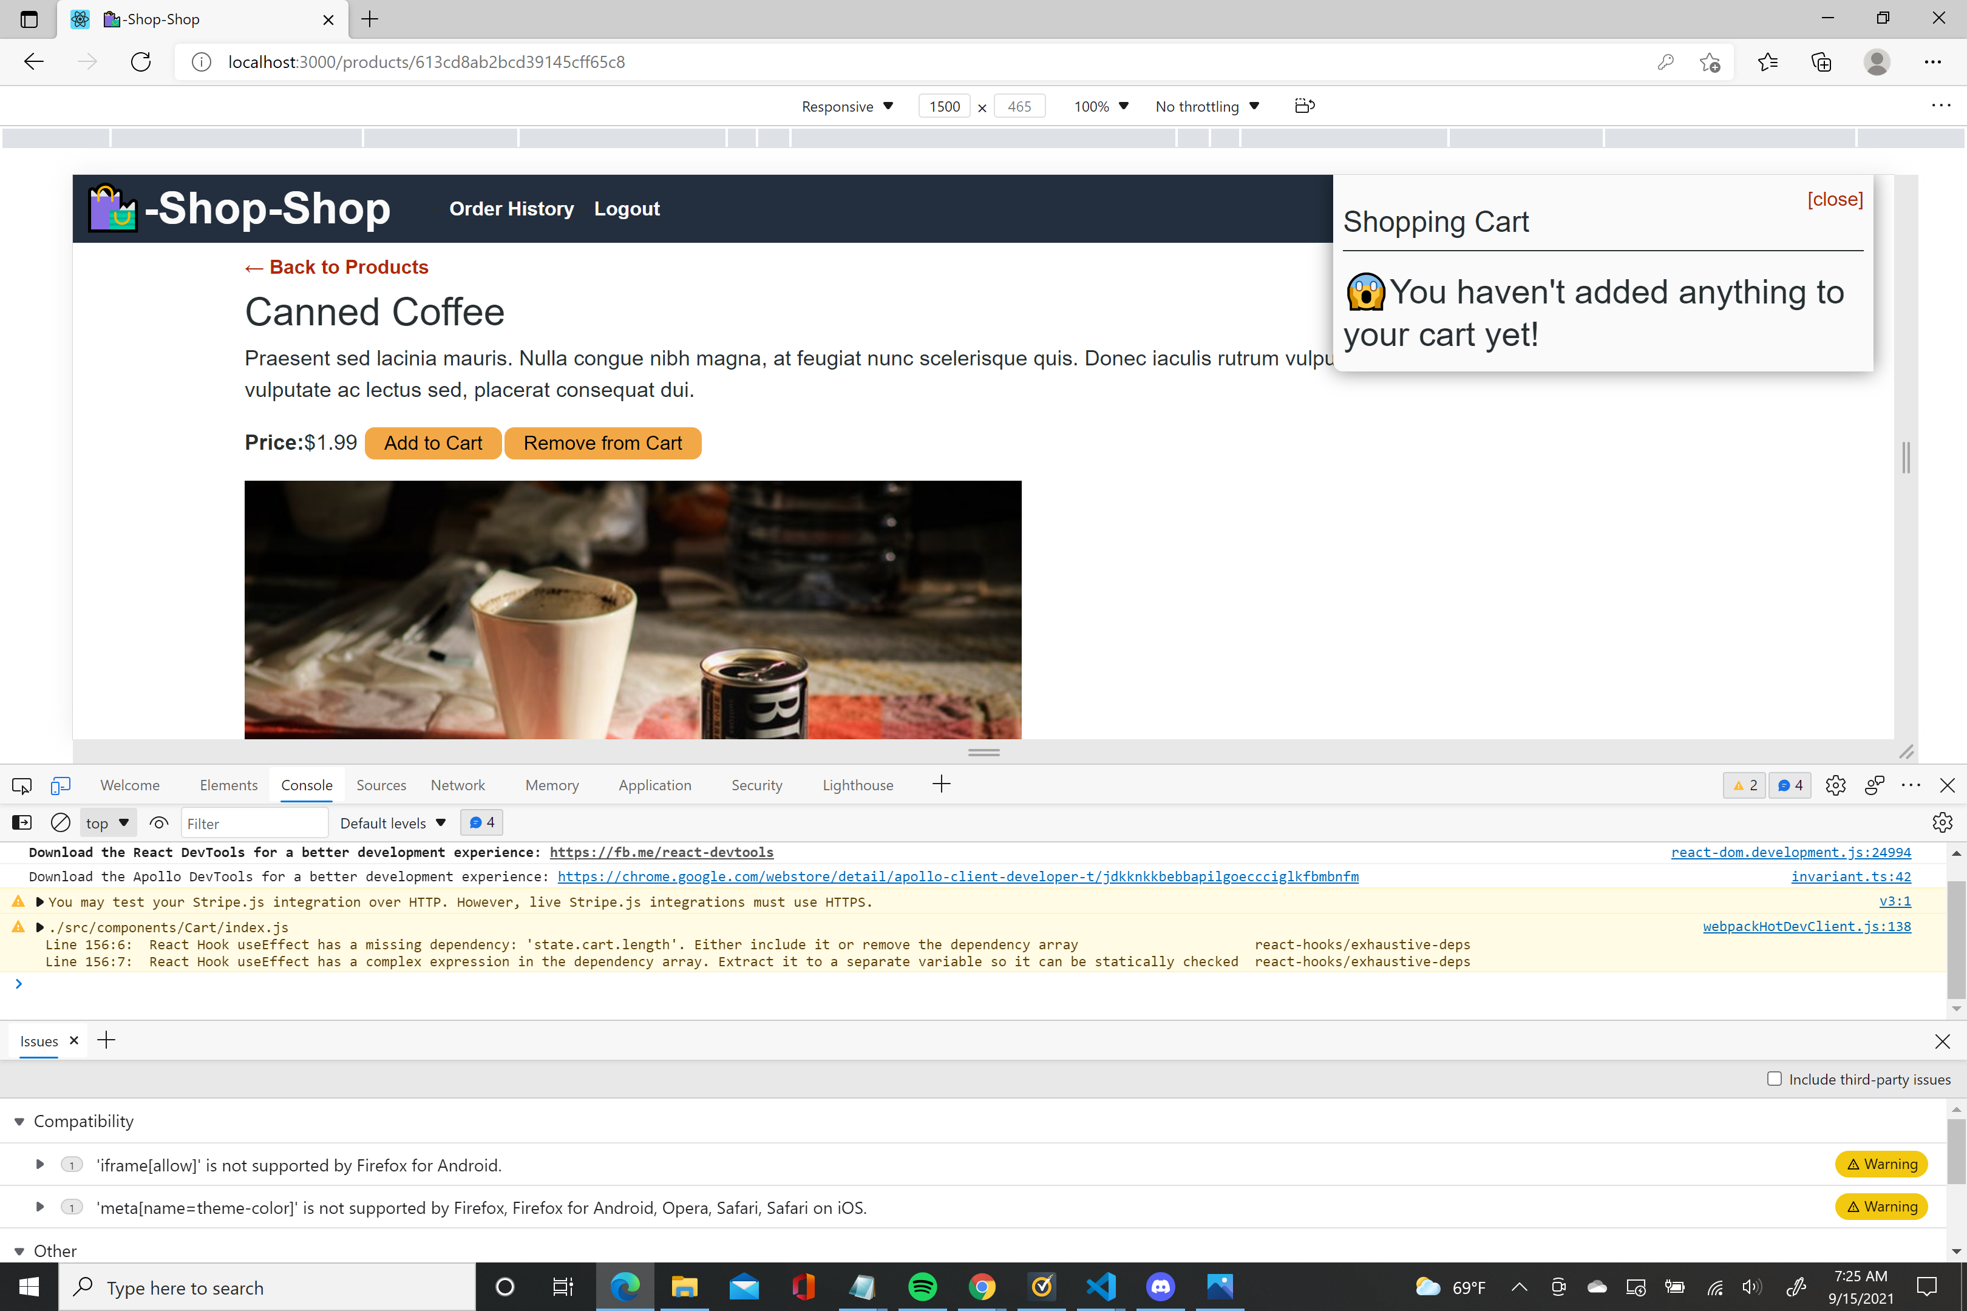Toggle the 4 user messages filter
This screenshot has width=1967, height=1311.
click(481, 822)
